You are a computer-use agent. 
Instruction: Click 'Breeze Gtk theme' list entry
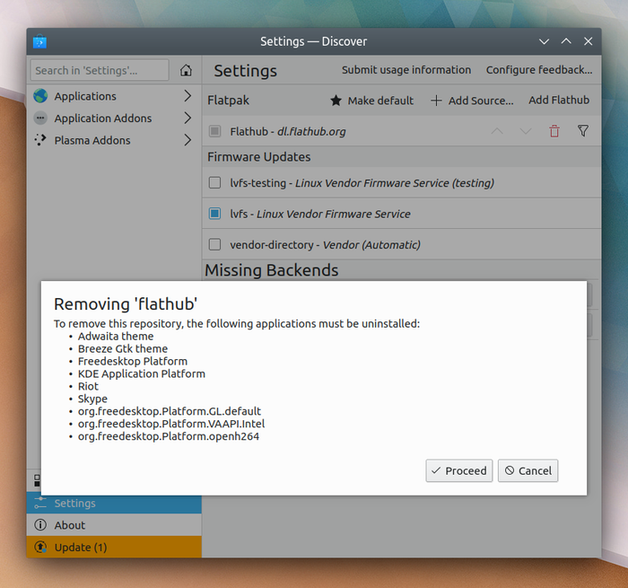coord(123,348)
